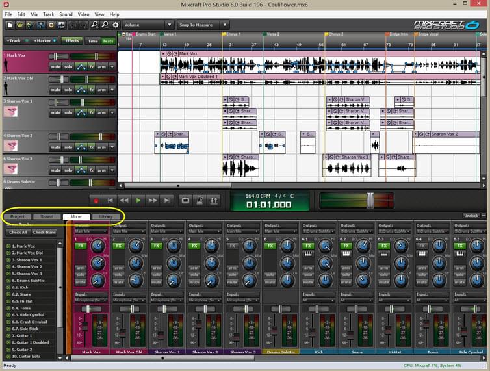Screen dimensions: 490x371
Task: Click the Undock button
Action: (x=471, y=216)
